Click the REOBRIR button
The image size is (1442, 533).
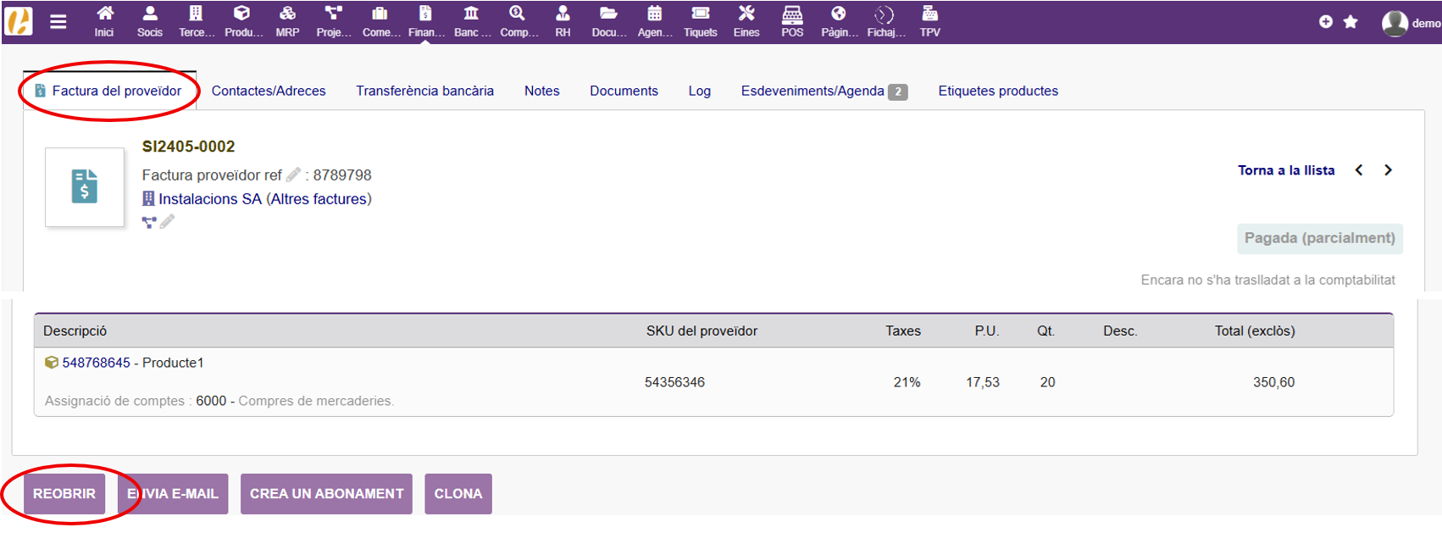[x=64, y=493]
